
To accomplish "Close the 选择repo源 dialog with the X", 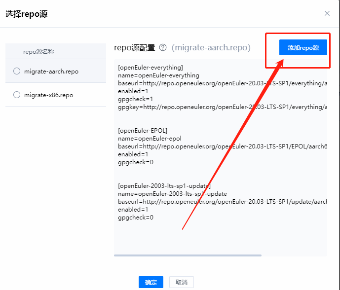I will (x=327, y=13).
